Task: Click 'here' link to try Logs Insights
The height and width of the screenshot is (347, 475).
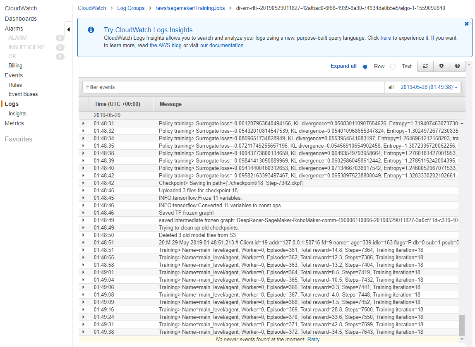Action: [x=386, y=38]
